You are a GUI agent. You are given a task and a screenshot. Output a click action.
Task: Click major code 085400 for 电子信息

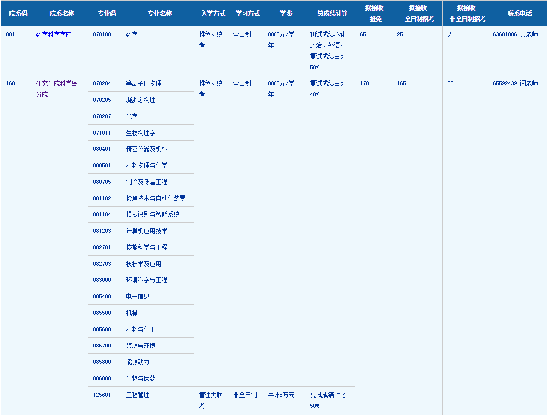102,296
